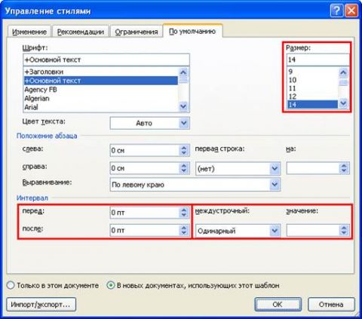Screen dimensions: 362x319
Task: Click the 'справа' indent spinner arrows
Action: [184, 168]
